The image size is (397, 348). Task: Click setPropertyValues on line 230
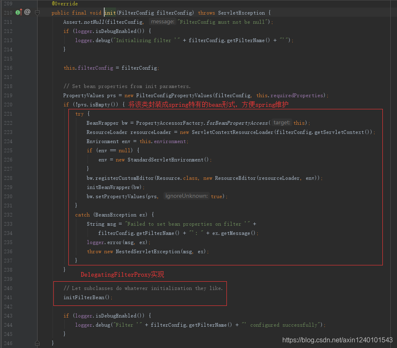120,197
